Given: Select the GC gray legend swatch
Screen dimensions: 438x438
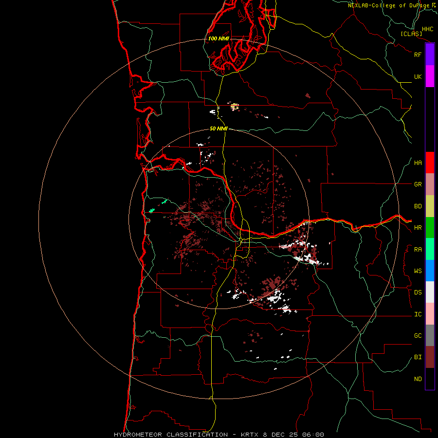Looking at the screenshot, I should pyautogui.click(x=430, y=335).
